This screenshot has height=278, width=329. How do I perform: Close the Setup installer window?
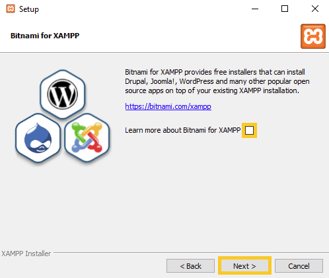pos(315,9)
